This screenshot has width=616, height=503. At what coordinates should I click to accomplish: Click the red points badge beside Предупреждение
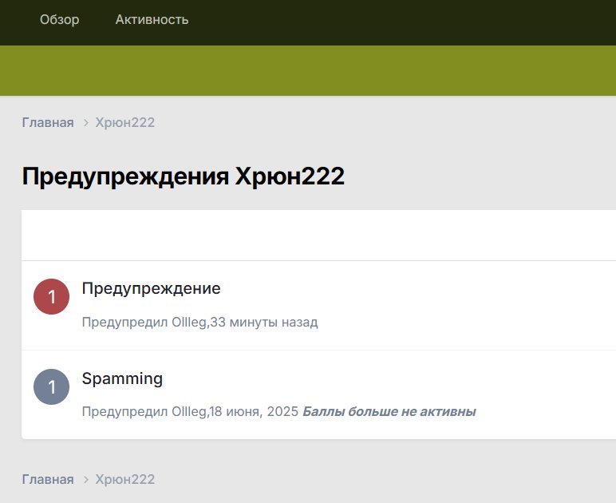pyautogui.click(x=52, y=297)
